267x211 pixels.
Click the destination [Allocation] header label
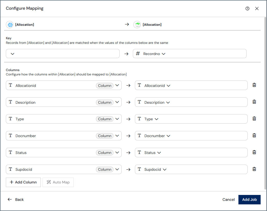pyautogui.click(x=152, y=25)
